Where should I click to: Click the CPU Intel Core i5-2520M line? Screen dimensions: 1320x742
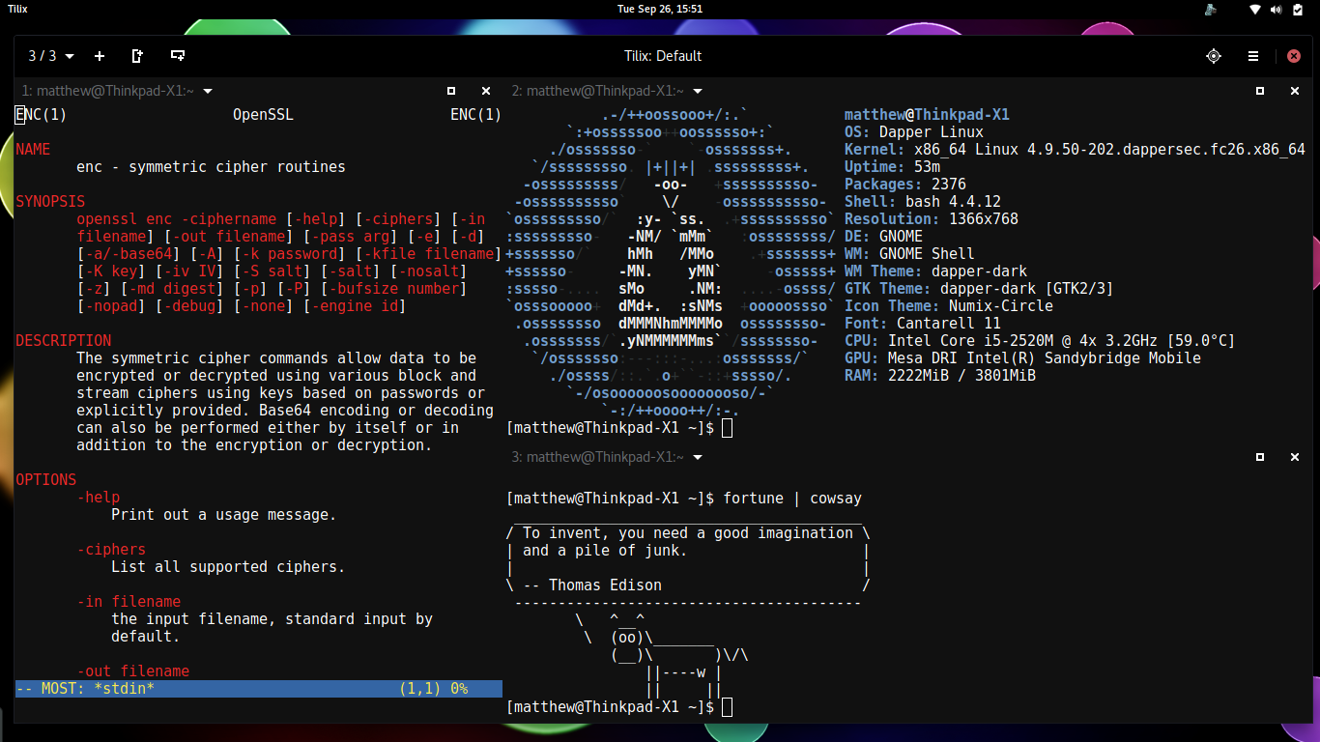pyautogui.click(x=1040, y=341)
